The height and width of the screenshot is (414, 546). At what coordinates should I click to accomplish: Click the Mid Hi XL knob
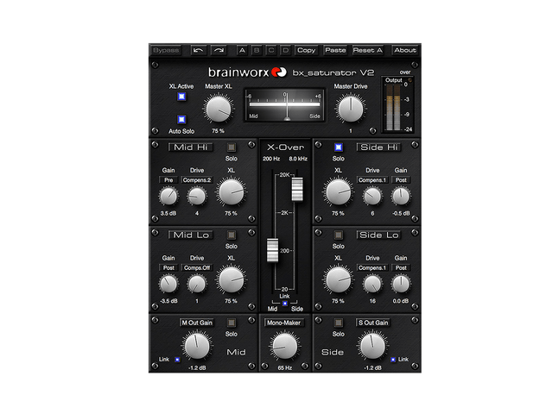click(x=231, y=192)
